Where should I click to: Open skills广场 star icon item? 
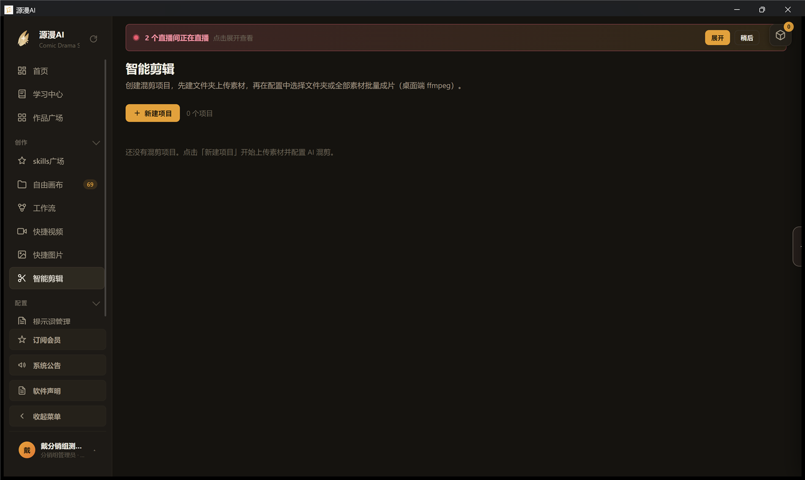[x=57, y=161]
